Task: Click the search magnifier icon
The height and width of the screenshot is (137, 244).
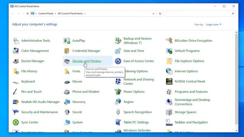Action: (x=233, y=14)
